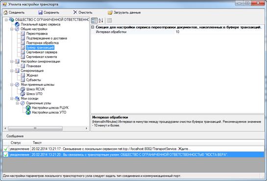
Task: Select the Локальный адрес сервиса item
Action: point(41,24)
